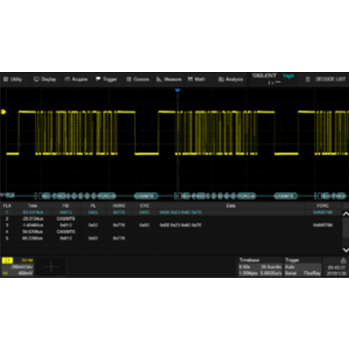Open the Utility menu

pos(13,80)
